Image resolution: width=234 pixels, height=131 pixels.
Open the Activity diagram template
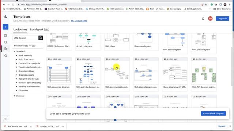point(88,41)
